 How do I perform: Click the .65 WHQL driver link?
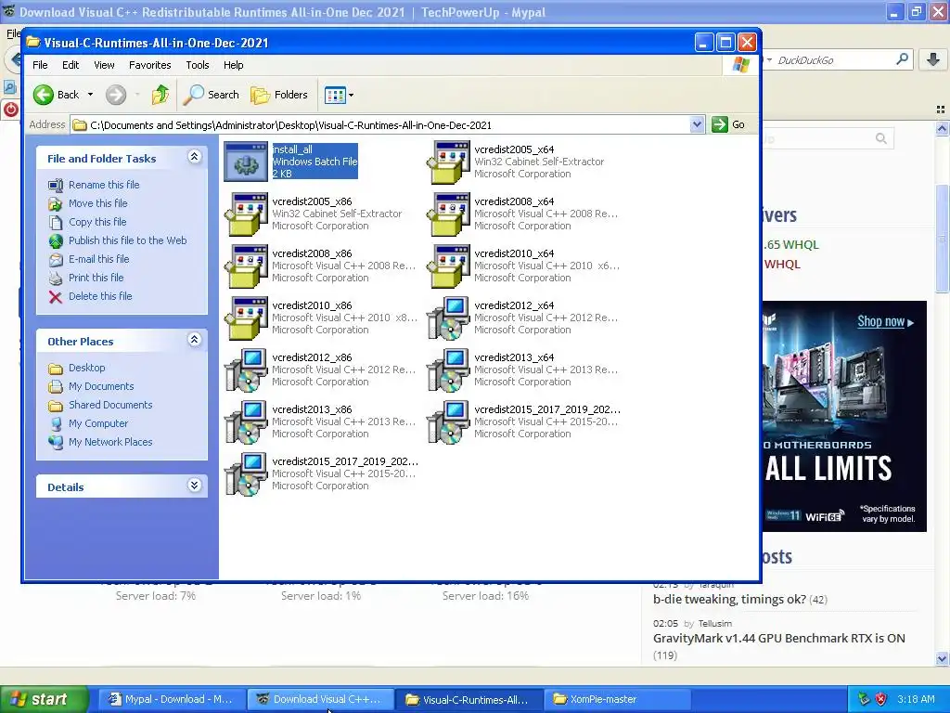(791, 244)
